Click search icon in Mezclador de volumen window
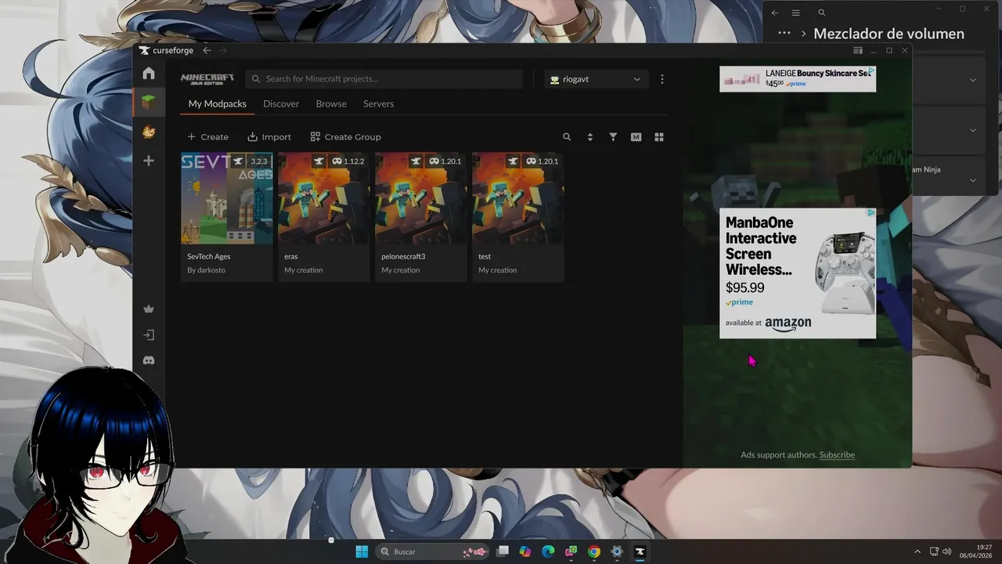The image size is (1002, 564). (821, 13)
